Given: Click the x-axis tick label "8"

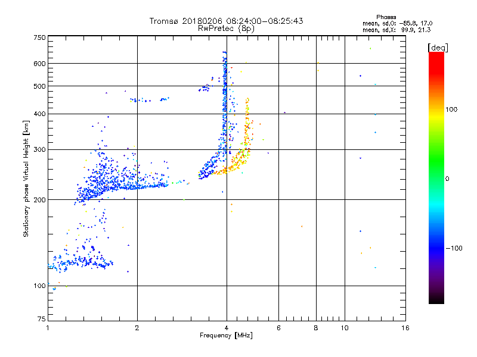Looking at the screenshot, I should pyautogui.click(x=316, y=328).
